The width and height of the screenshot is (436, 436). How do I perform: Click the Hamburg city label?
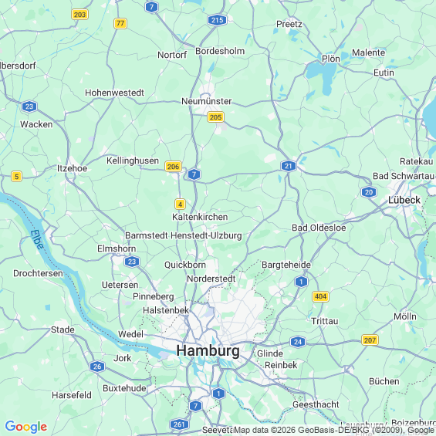[208, 350]
